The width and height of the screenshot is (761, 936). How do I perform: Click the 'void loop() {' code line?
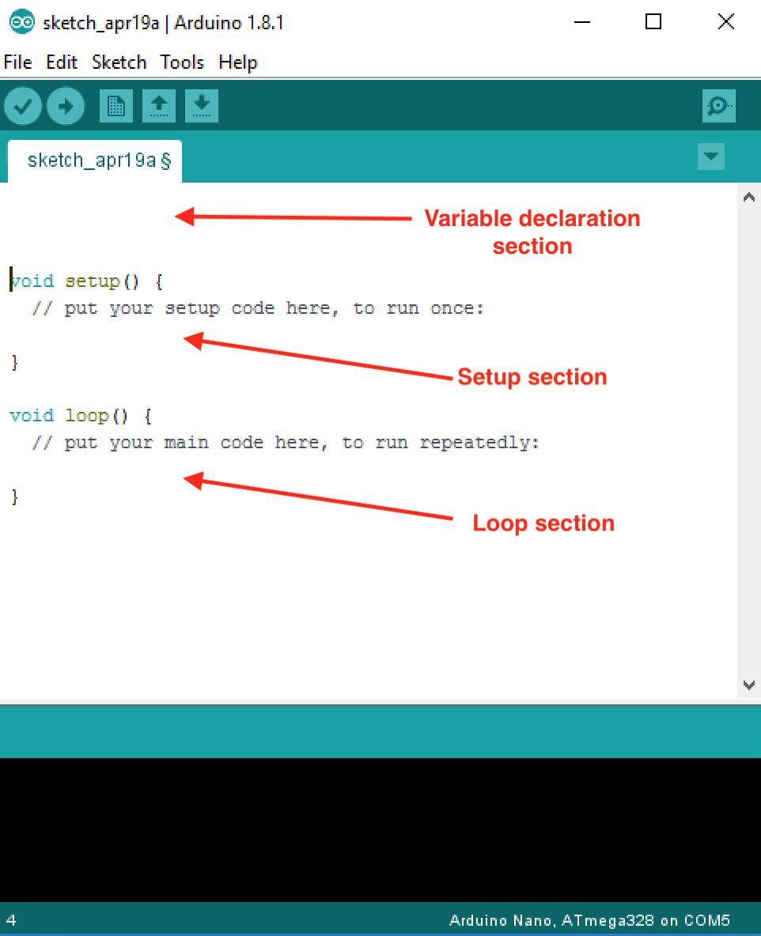click(x=81, y=416)
